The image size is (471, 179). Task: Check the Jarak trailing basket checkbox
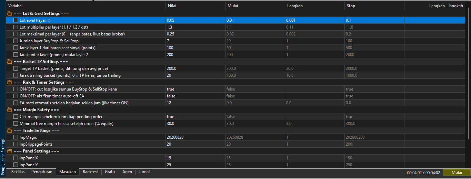16,75
